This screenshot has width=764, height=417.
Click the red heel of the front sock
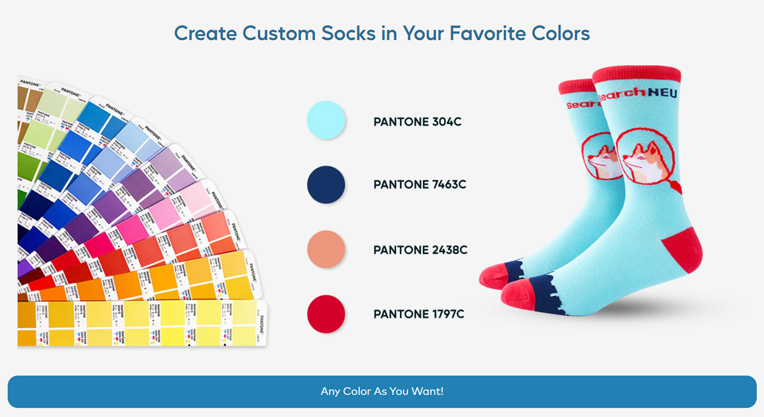click(683, 249)
